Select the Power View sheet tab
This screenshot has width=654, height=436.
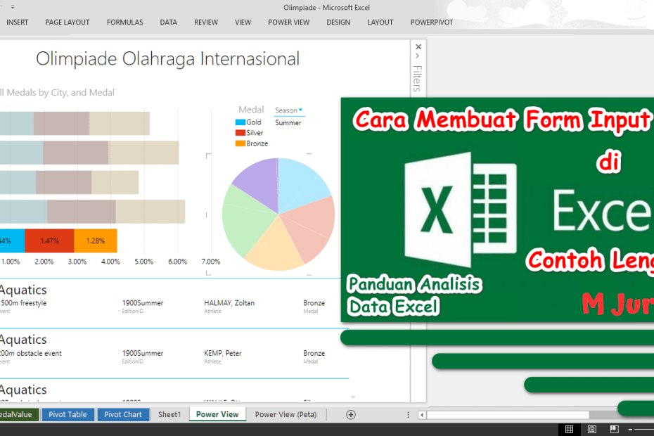tap(217, 414)
